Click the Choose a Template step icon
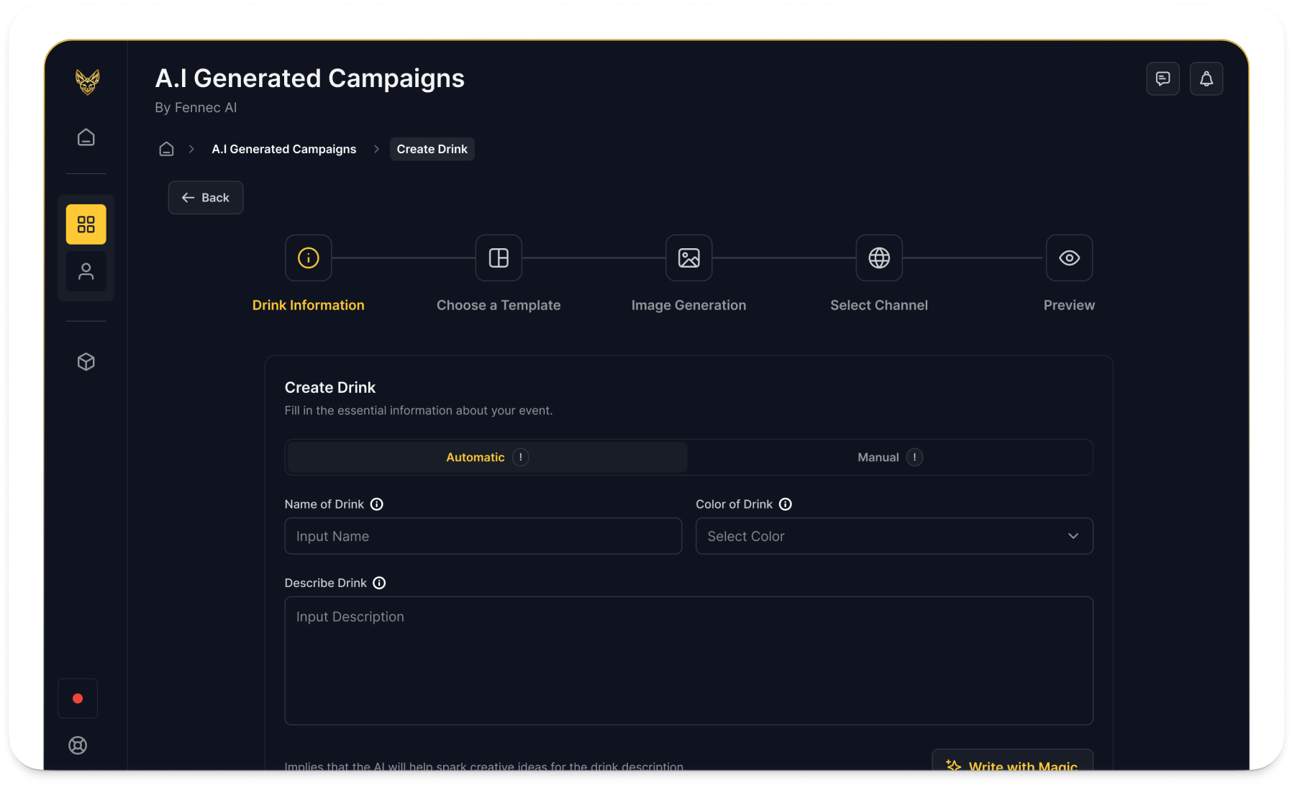The height and width of the screenshot is (790, 1292). [x=499, y=258]
